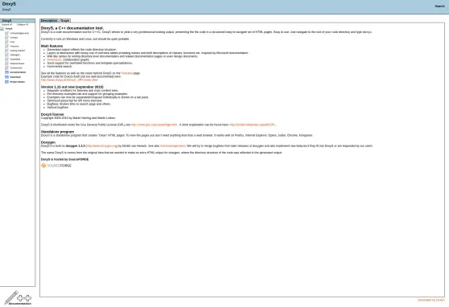The image size is (449, 307).
Task: Click the pencil C++ documentation logo
Action: point(18,297)
